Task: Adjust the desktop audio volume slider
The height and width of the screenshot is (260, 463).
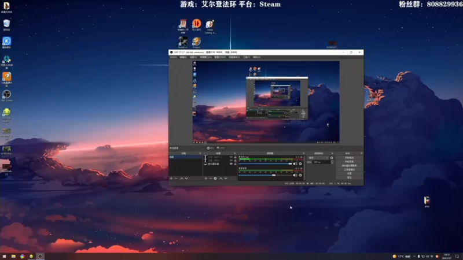Action: 265,175
